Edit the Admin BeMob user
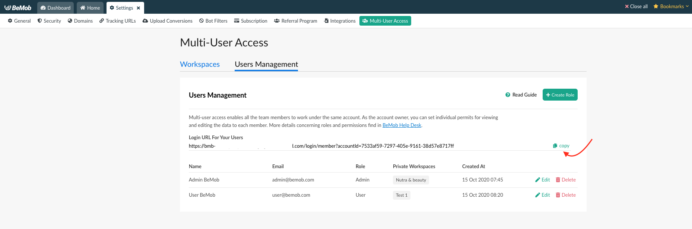 click(543, 180)
